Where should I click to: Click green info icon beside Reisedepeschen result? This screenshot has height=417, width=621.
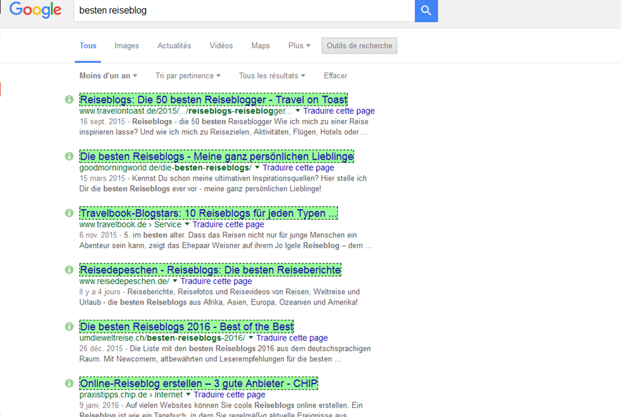tap(70, 270)
